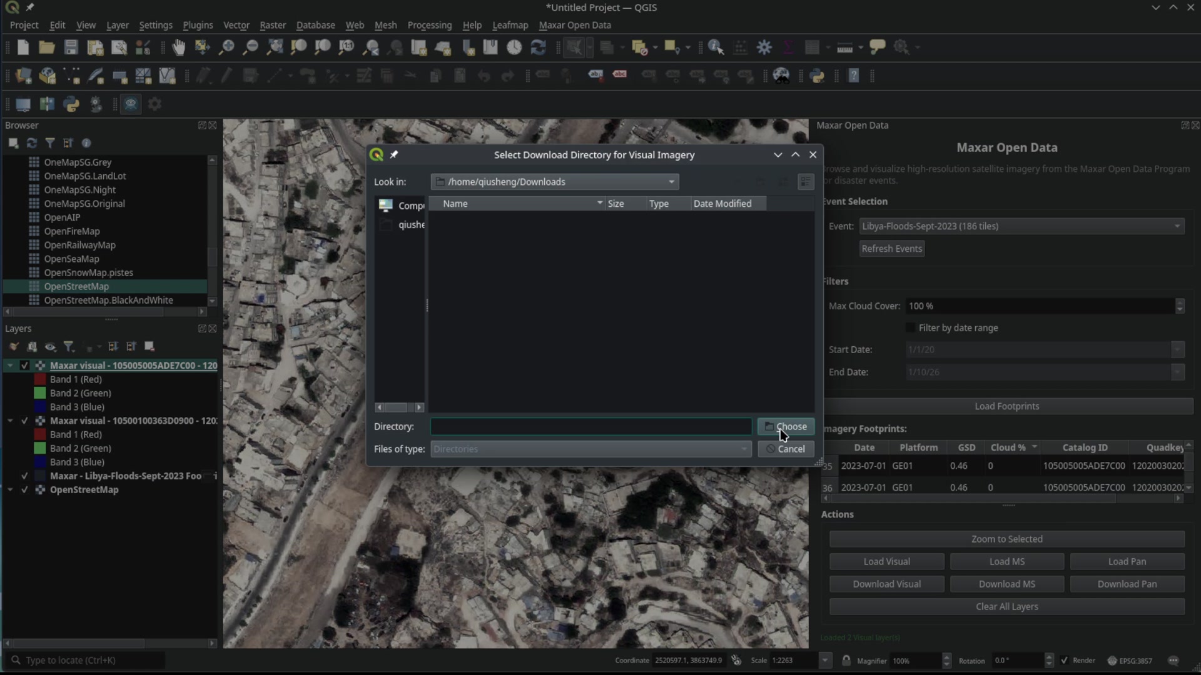Image resolution: width=1201 pixels, height=675 pixels.
Task: Open the Python console icon in toolbar
Action: click(817, 76)
